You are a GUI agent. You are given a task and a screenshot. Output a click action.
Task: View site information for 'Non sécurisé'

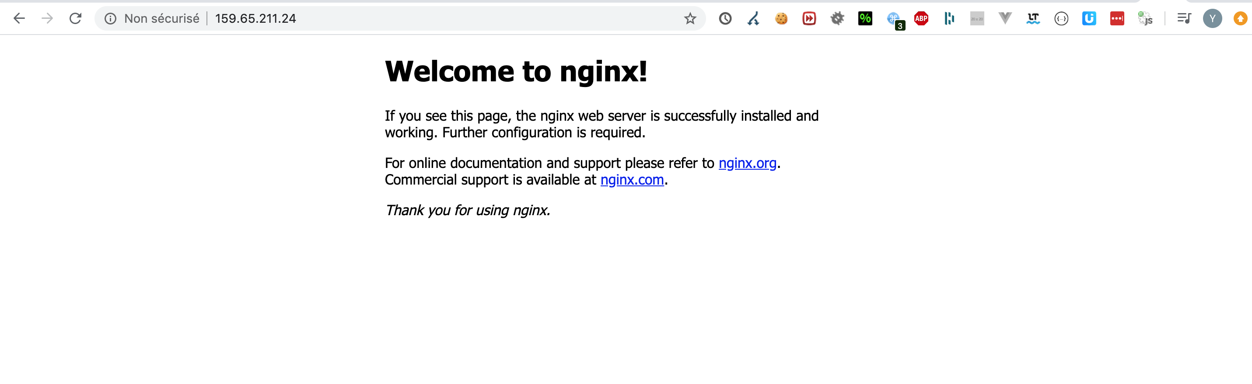point(110,18)
